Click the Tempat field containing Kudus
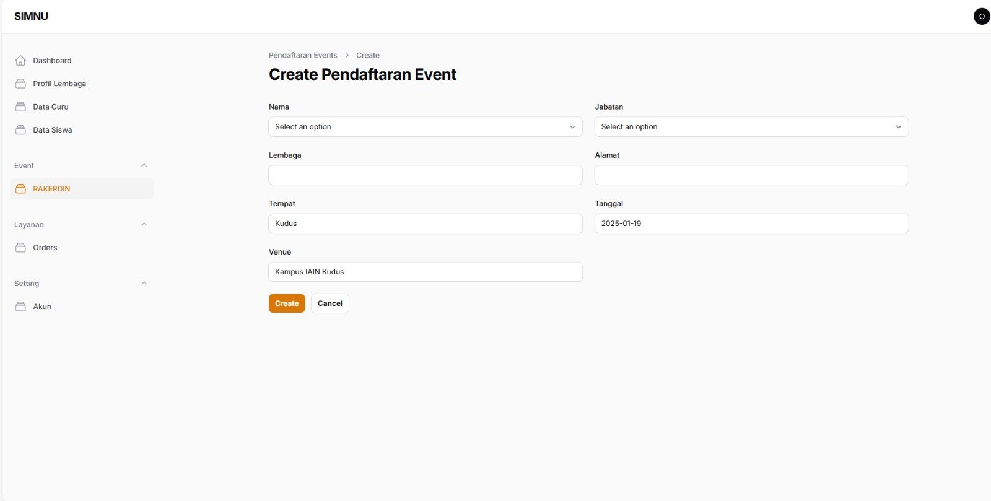 click(426, 224)
